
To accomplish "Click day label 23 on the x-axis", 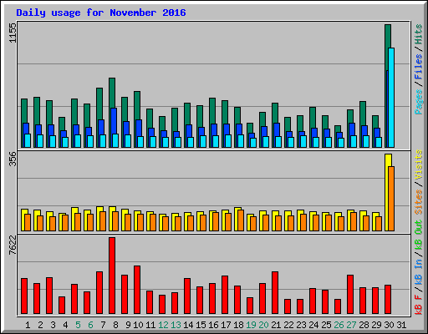I will click(301, 325).
